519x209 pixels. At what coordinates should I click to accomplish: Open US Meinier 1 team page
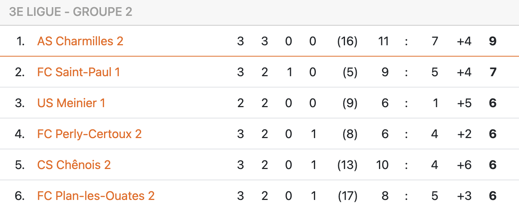coord(71,103)
